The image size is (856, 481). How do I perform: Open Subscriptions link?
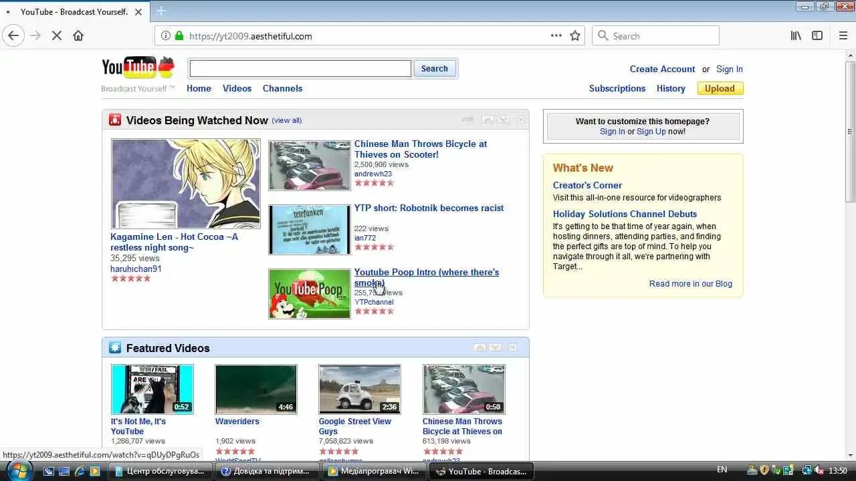[x=617, y=88]
